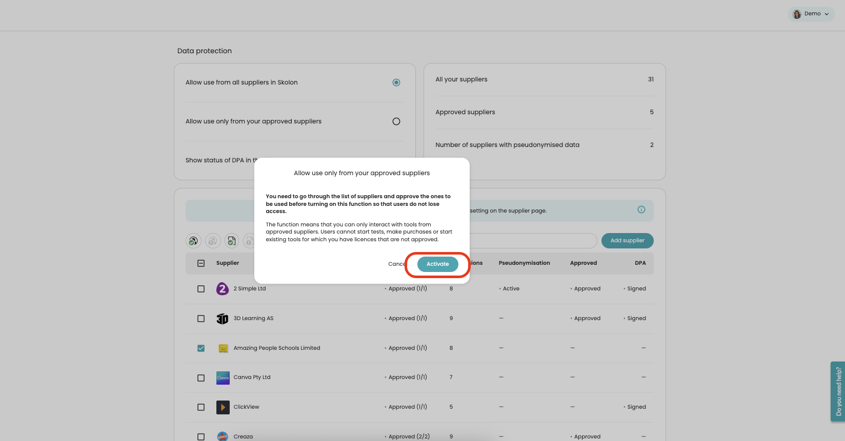Click the info icon in the banner
This screenshot has width=845, height=441.
pyautogui.click(x=641, y=209)
